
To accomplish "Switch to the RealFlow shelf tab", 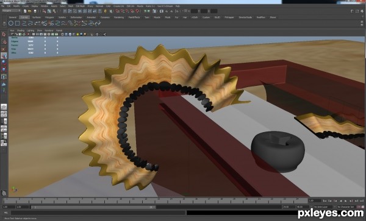I will 260,17.
